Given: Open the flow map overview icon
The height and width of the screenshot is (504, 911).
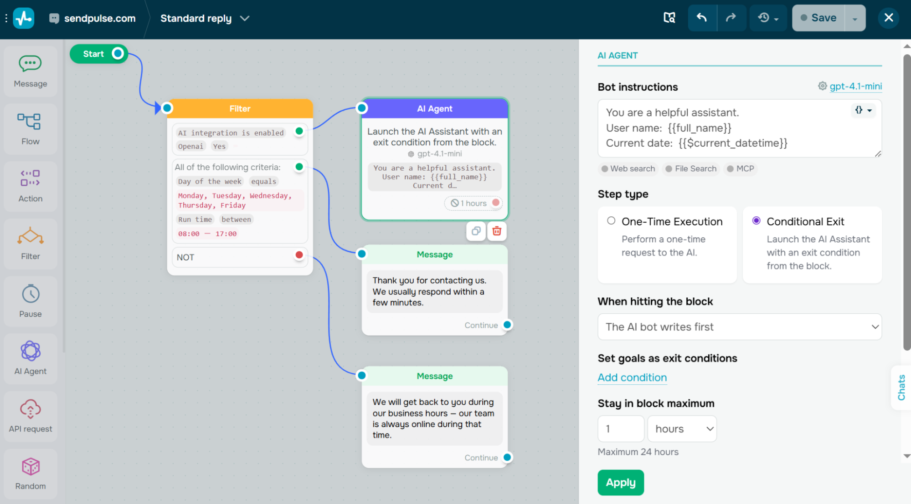Looking at the screenshot, I should point(669,18).
